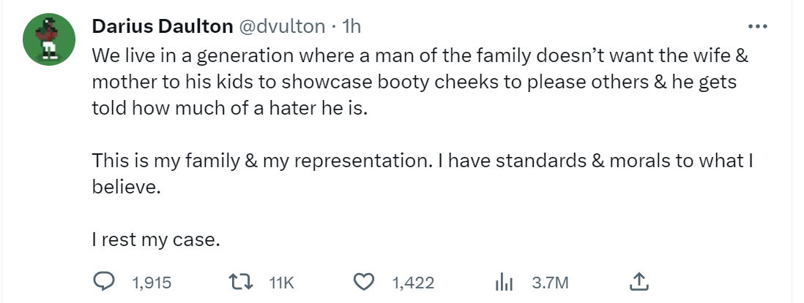Click the phrase 'told how much of a hater'
The width and height of the screenshot is (804, 303).
point(188,108)
